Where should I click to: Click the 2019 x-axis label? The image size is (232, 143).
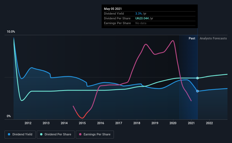(x=155, y=123)
